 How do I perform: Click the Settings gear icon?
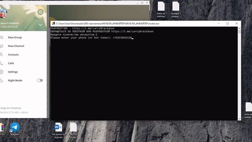point(2,72)
